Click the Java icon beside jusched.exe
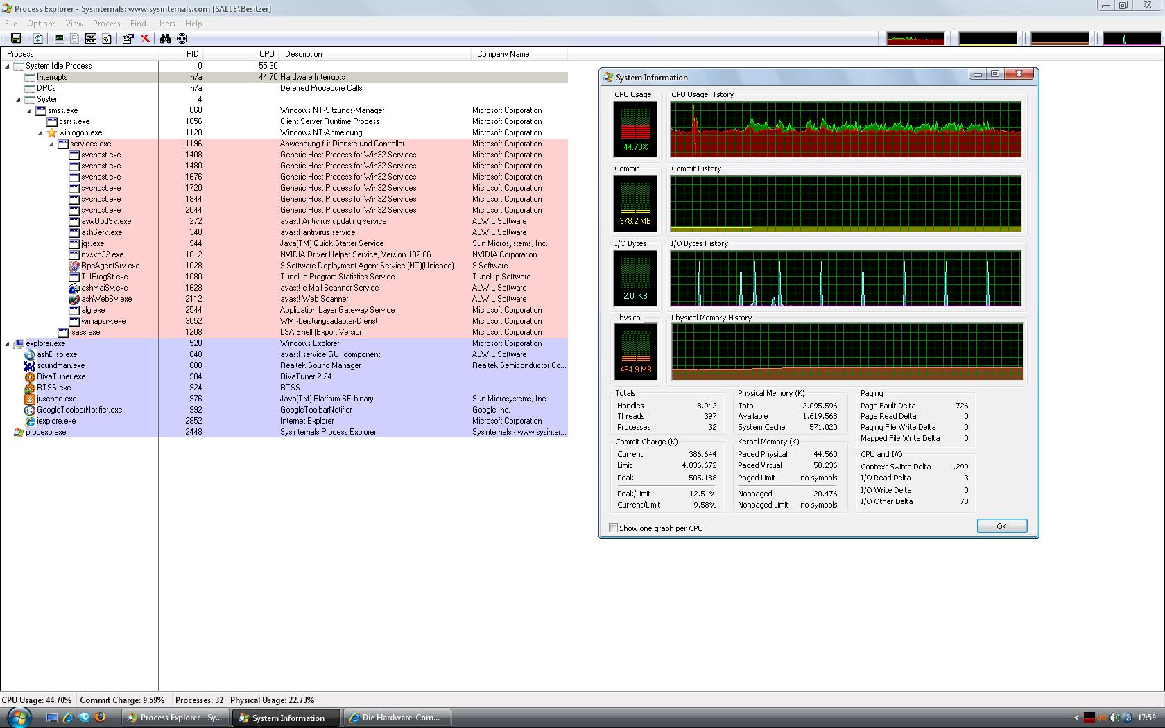 point(30,399)
